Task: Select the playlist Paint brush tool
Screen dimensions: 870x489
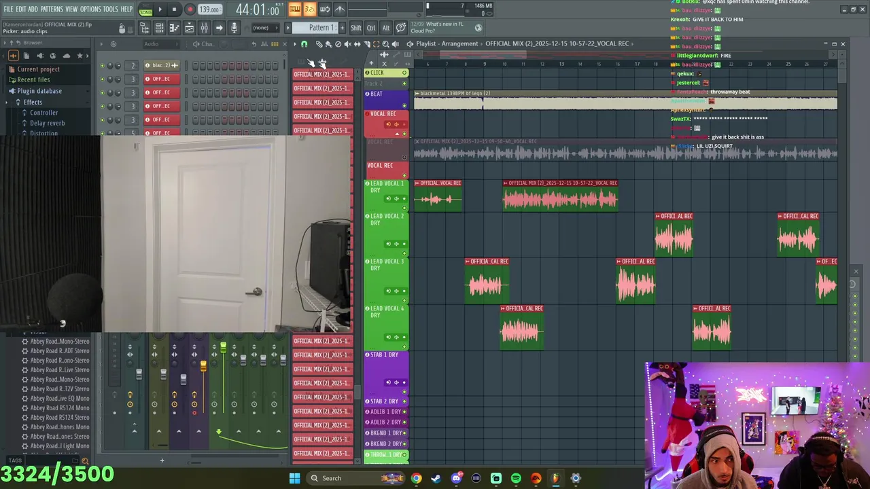Action: [328, 43]
